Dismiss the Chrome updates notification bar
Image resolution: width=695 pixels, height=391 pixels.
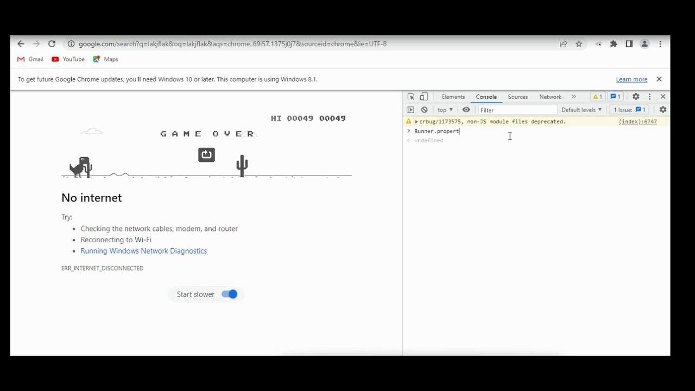659,79
